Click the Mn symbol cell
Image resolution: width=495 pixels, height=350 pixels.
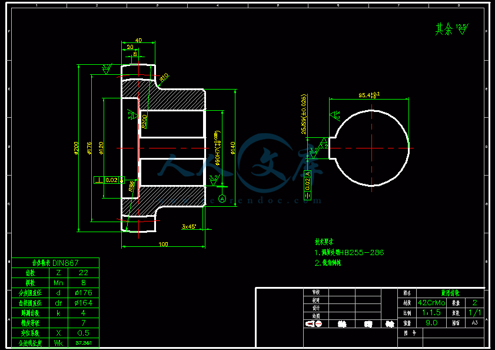click(x=58, y=283)
